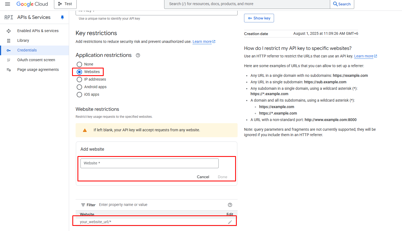This screenshot has height=231, width=402.
Task: Choose Android apps restriction
Action: (79, 87)
